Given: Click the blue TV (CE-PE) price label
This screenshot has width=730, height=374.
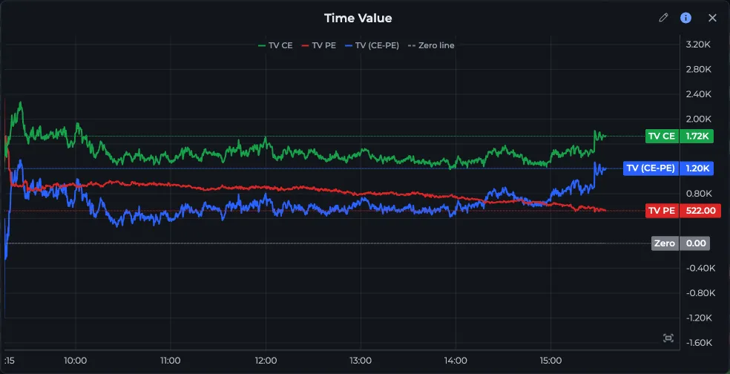Looking at the screenshot, I should (651, 168).
